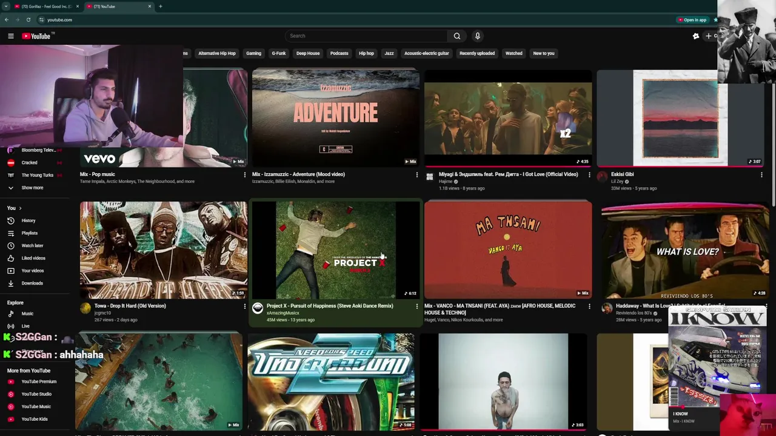Open more options for Miyagi I Got Love

pyautogui.click(x=589, y=175)
